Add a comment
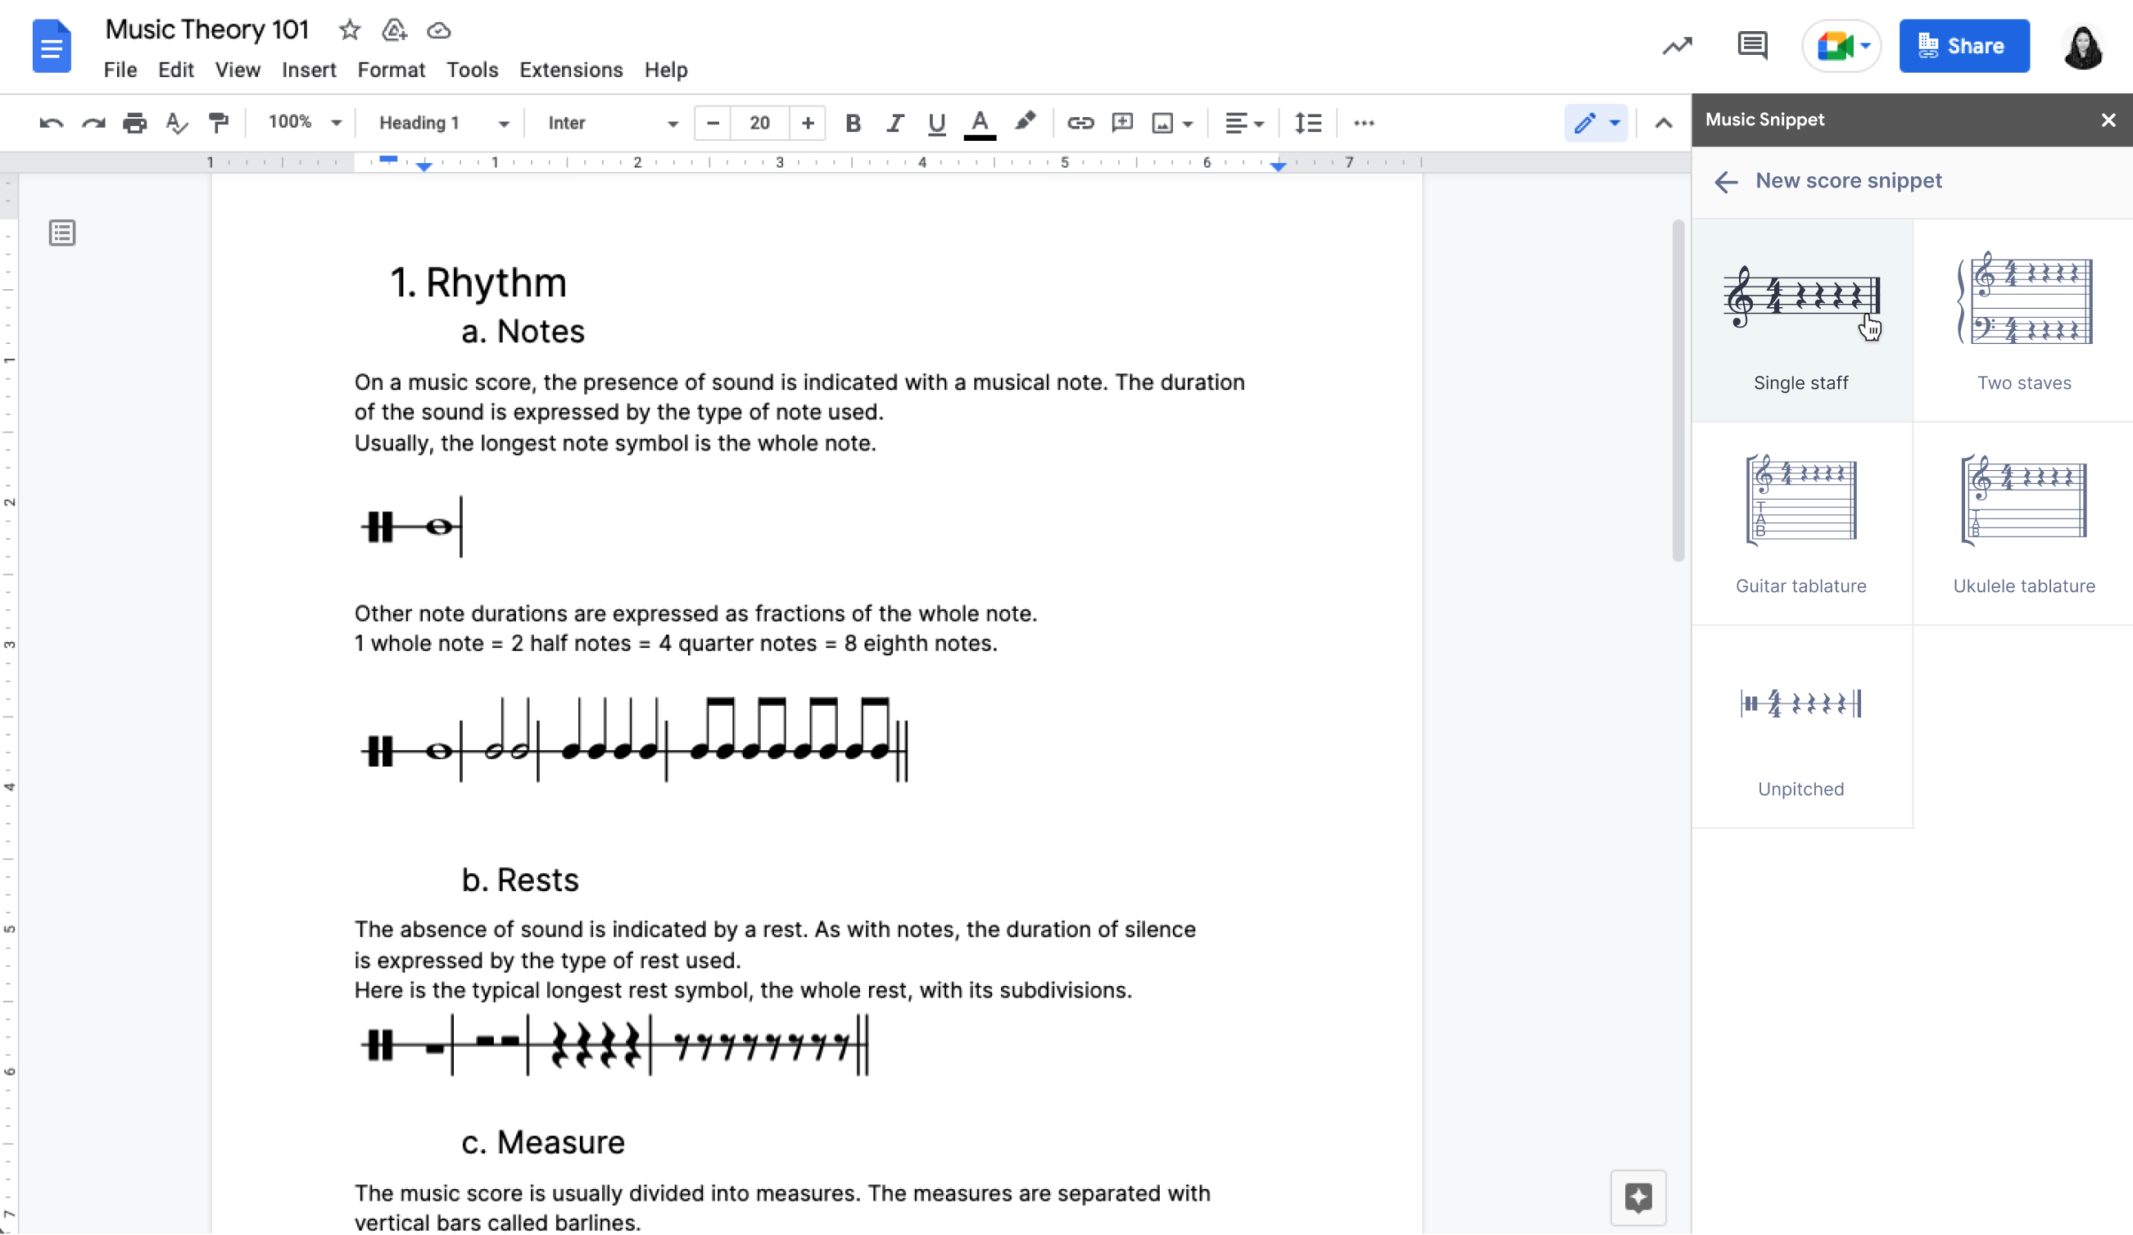 click(x=1121, y=123)
